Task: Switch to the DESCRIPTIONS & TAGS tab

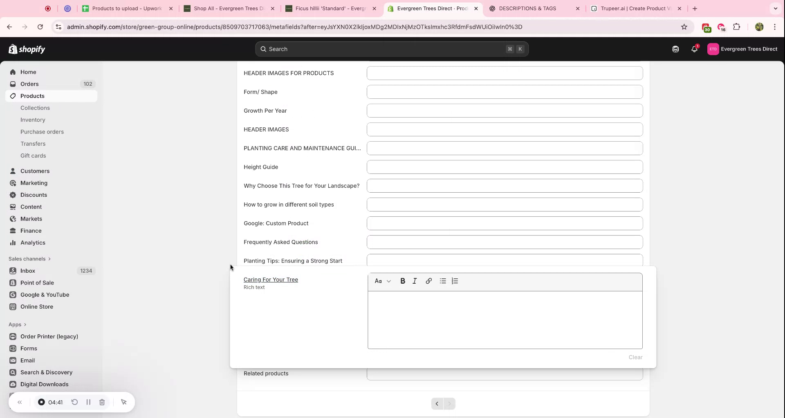Action: tap(527, 8)
